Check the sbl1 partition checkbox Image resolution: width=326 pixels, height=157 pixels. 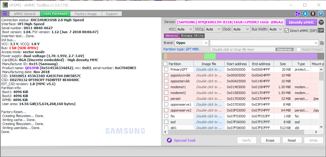[166, 128]
